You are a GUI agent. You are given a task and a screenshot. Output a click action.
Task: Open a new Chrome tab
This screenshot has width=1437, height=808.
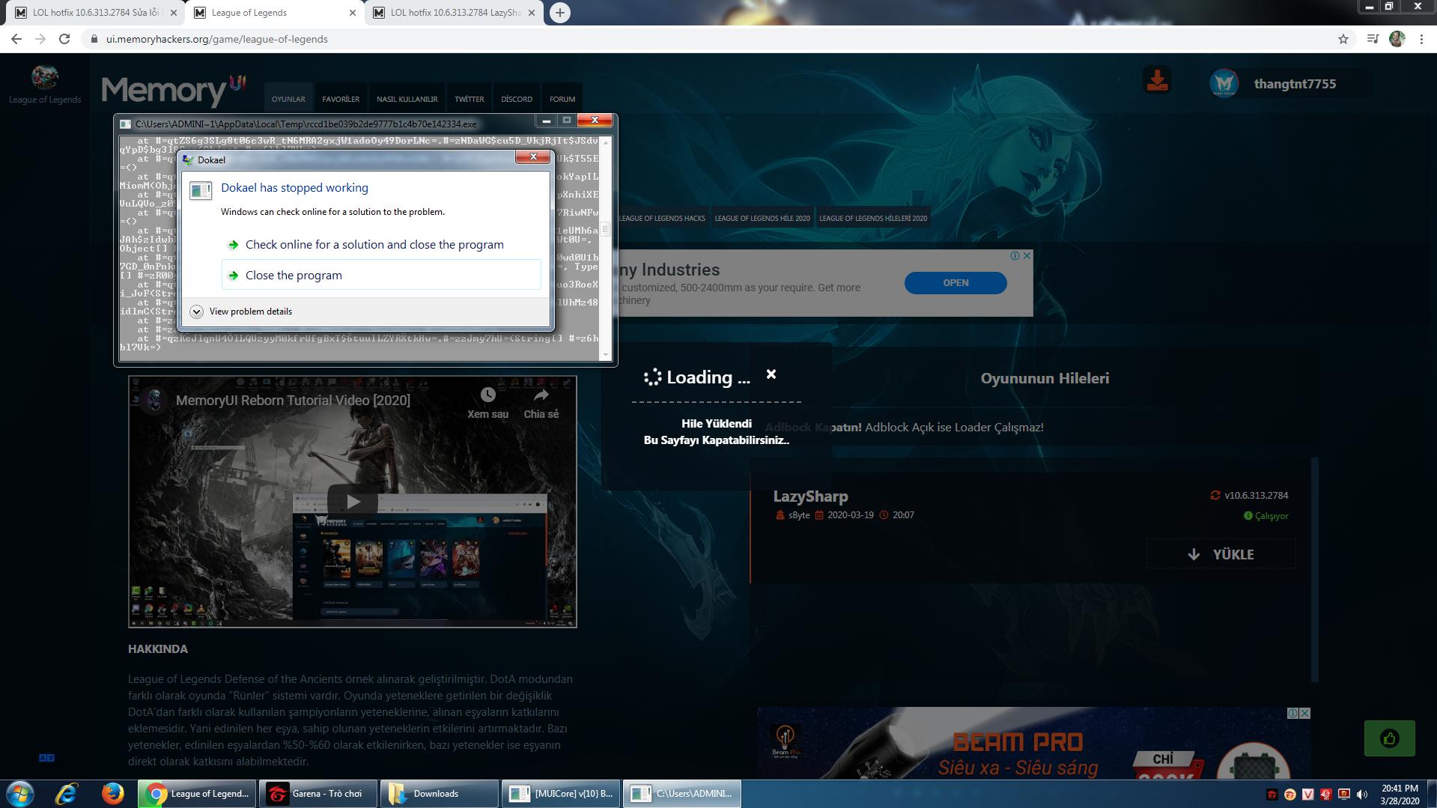[x=559, y=13]
